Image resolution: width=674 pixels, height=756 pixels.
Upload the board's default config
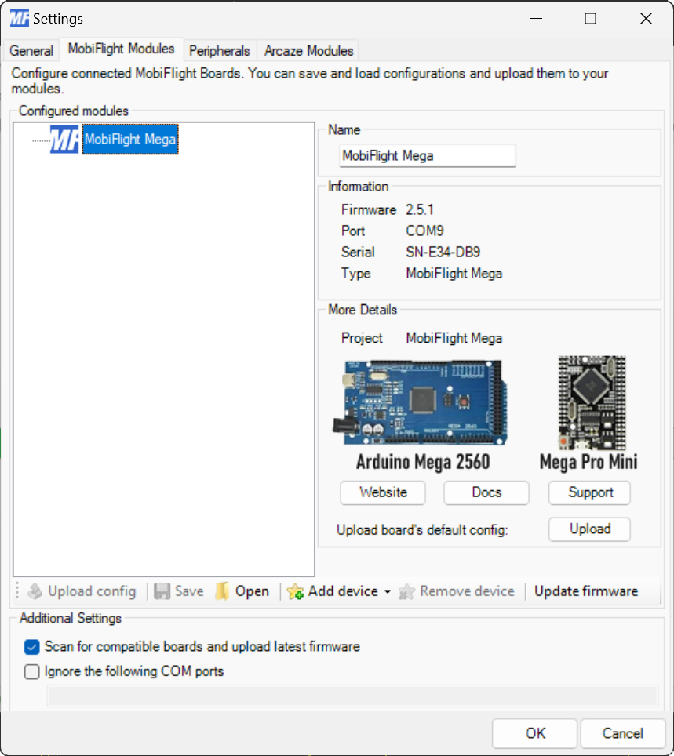point(588,529)
